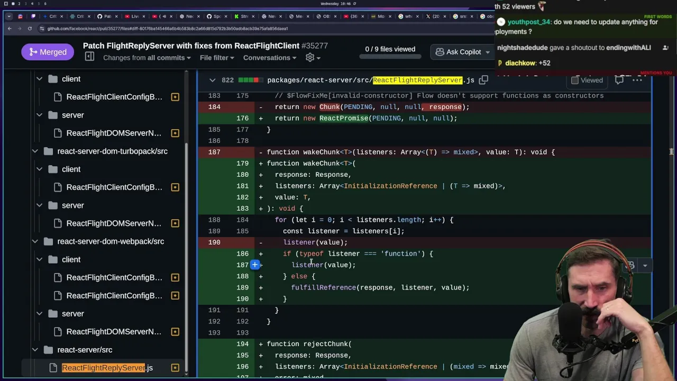Screen dimensions: 677x381
Task: Go back in browser history
Action: coord(10,28)
